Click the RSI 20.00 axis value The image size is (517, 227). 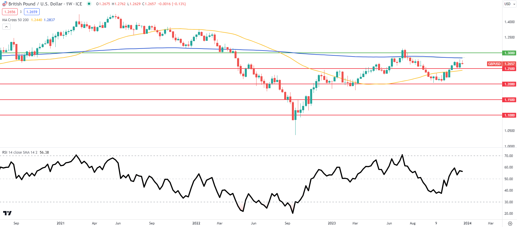(509, 214)
